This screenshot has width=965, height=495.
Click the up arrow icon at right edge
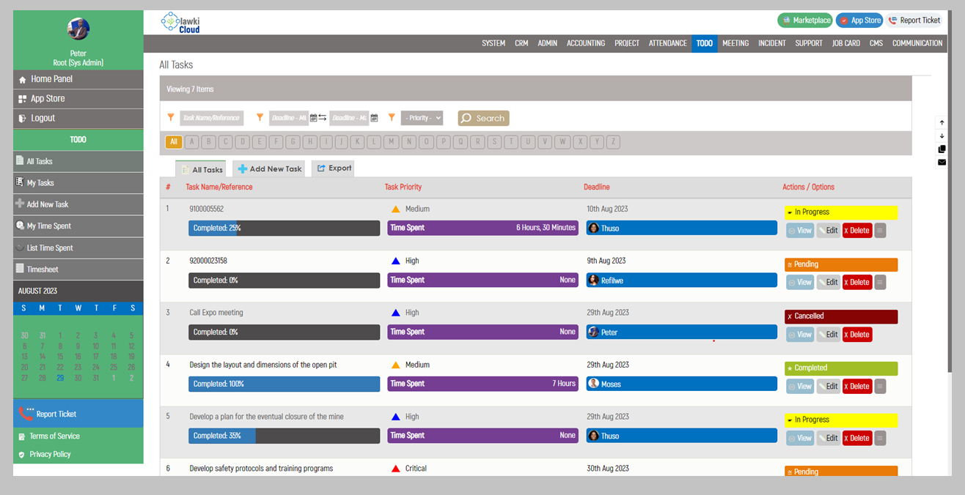(x=942, y=123)
